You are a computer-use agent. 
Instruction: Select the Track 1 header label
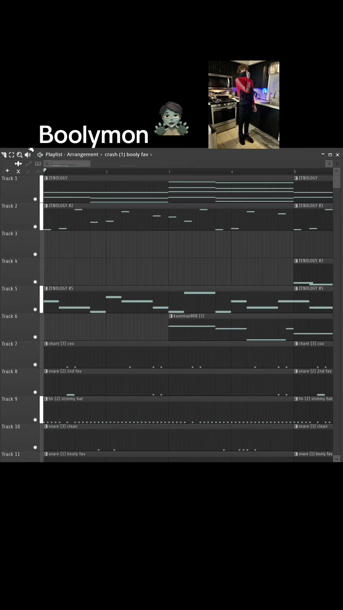tap(10, 178)
